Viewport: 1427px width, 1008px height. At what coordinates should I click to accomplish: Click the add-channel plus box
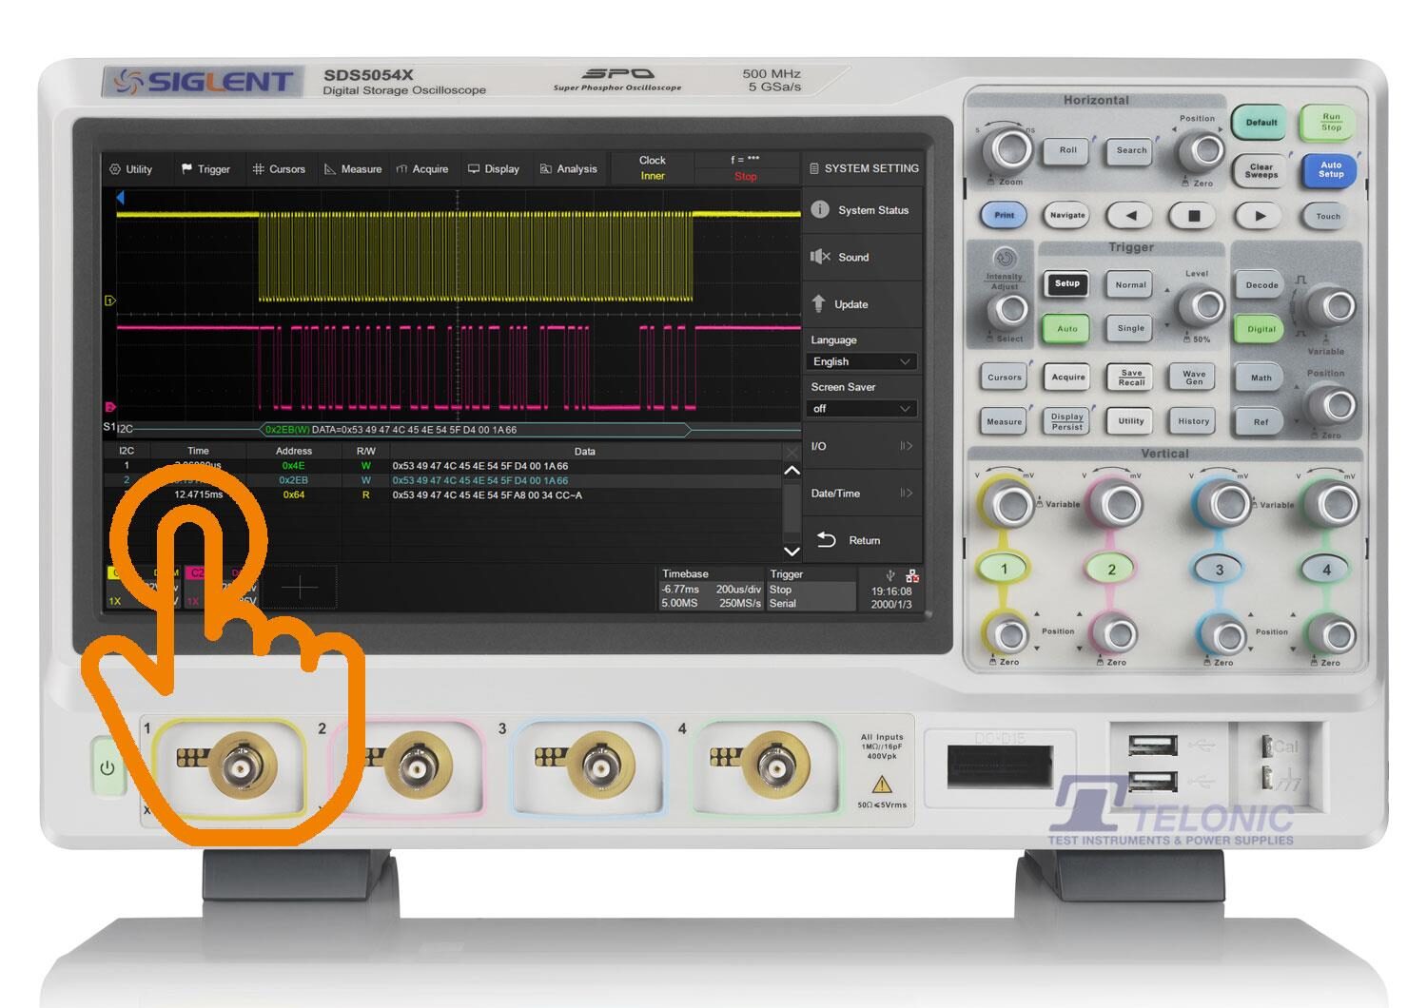click(299, 588)
